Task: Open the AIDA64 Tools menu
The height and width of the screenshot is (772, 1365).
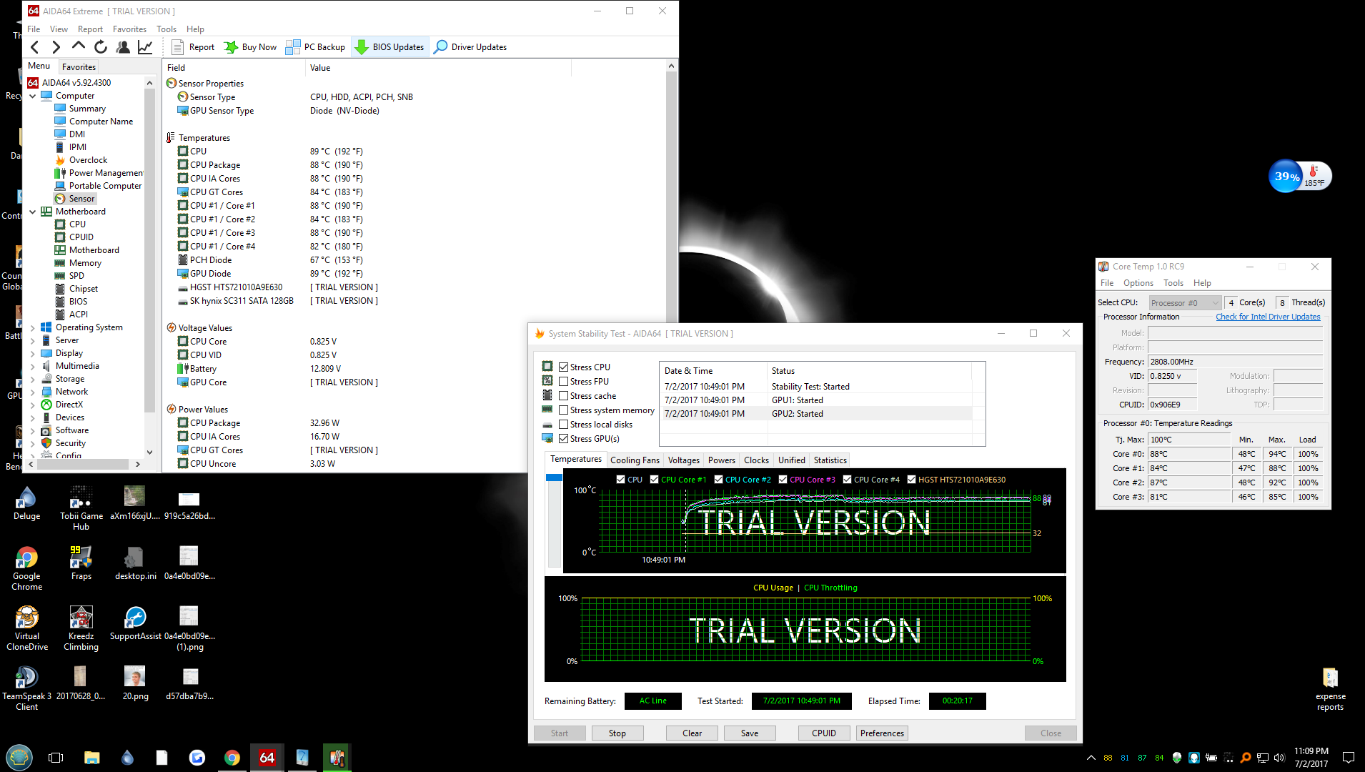Action: [167, 29]
